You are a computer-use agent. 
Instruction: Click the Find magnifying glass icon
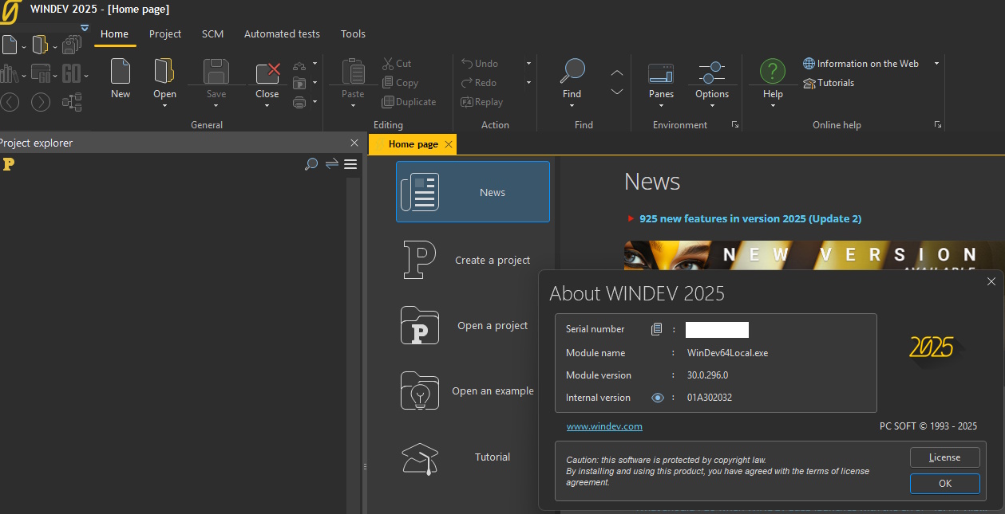click(572, 71)
